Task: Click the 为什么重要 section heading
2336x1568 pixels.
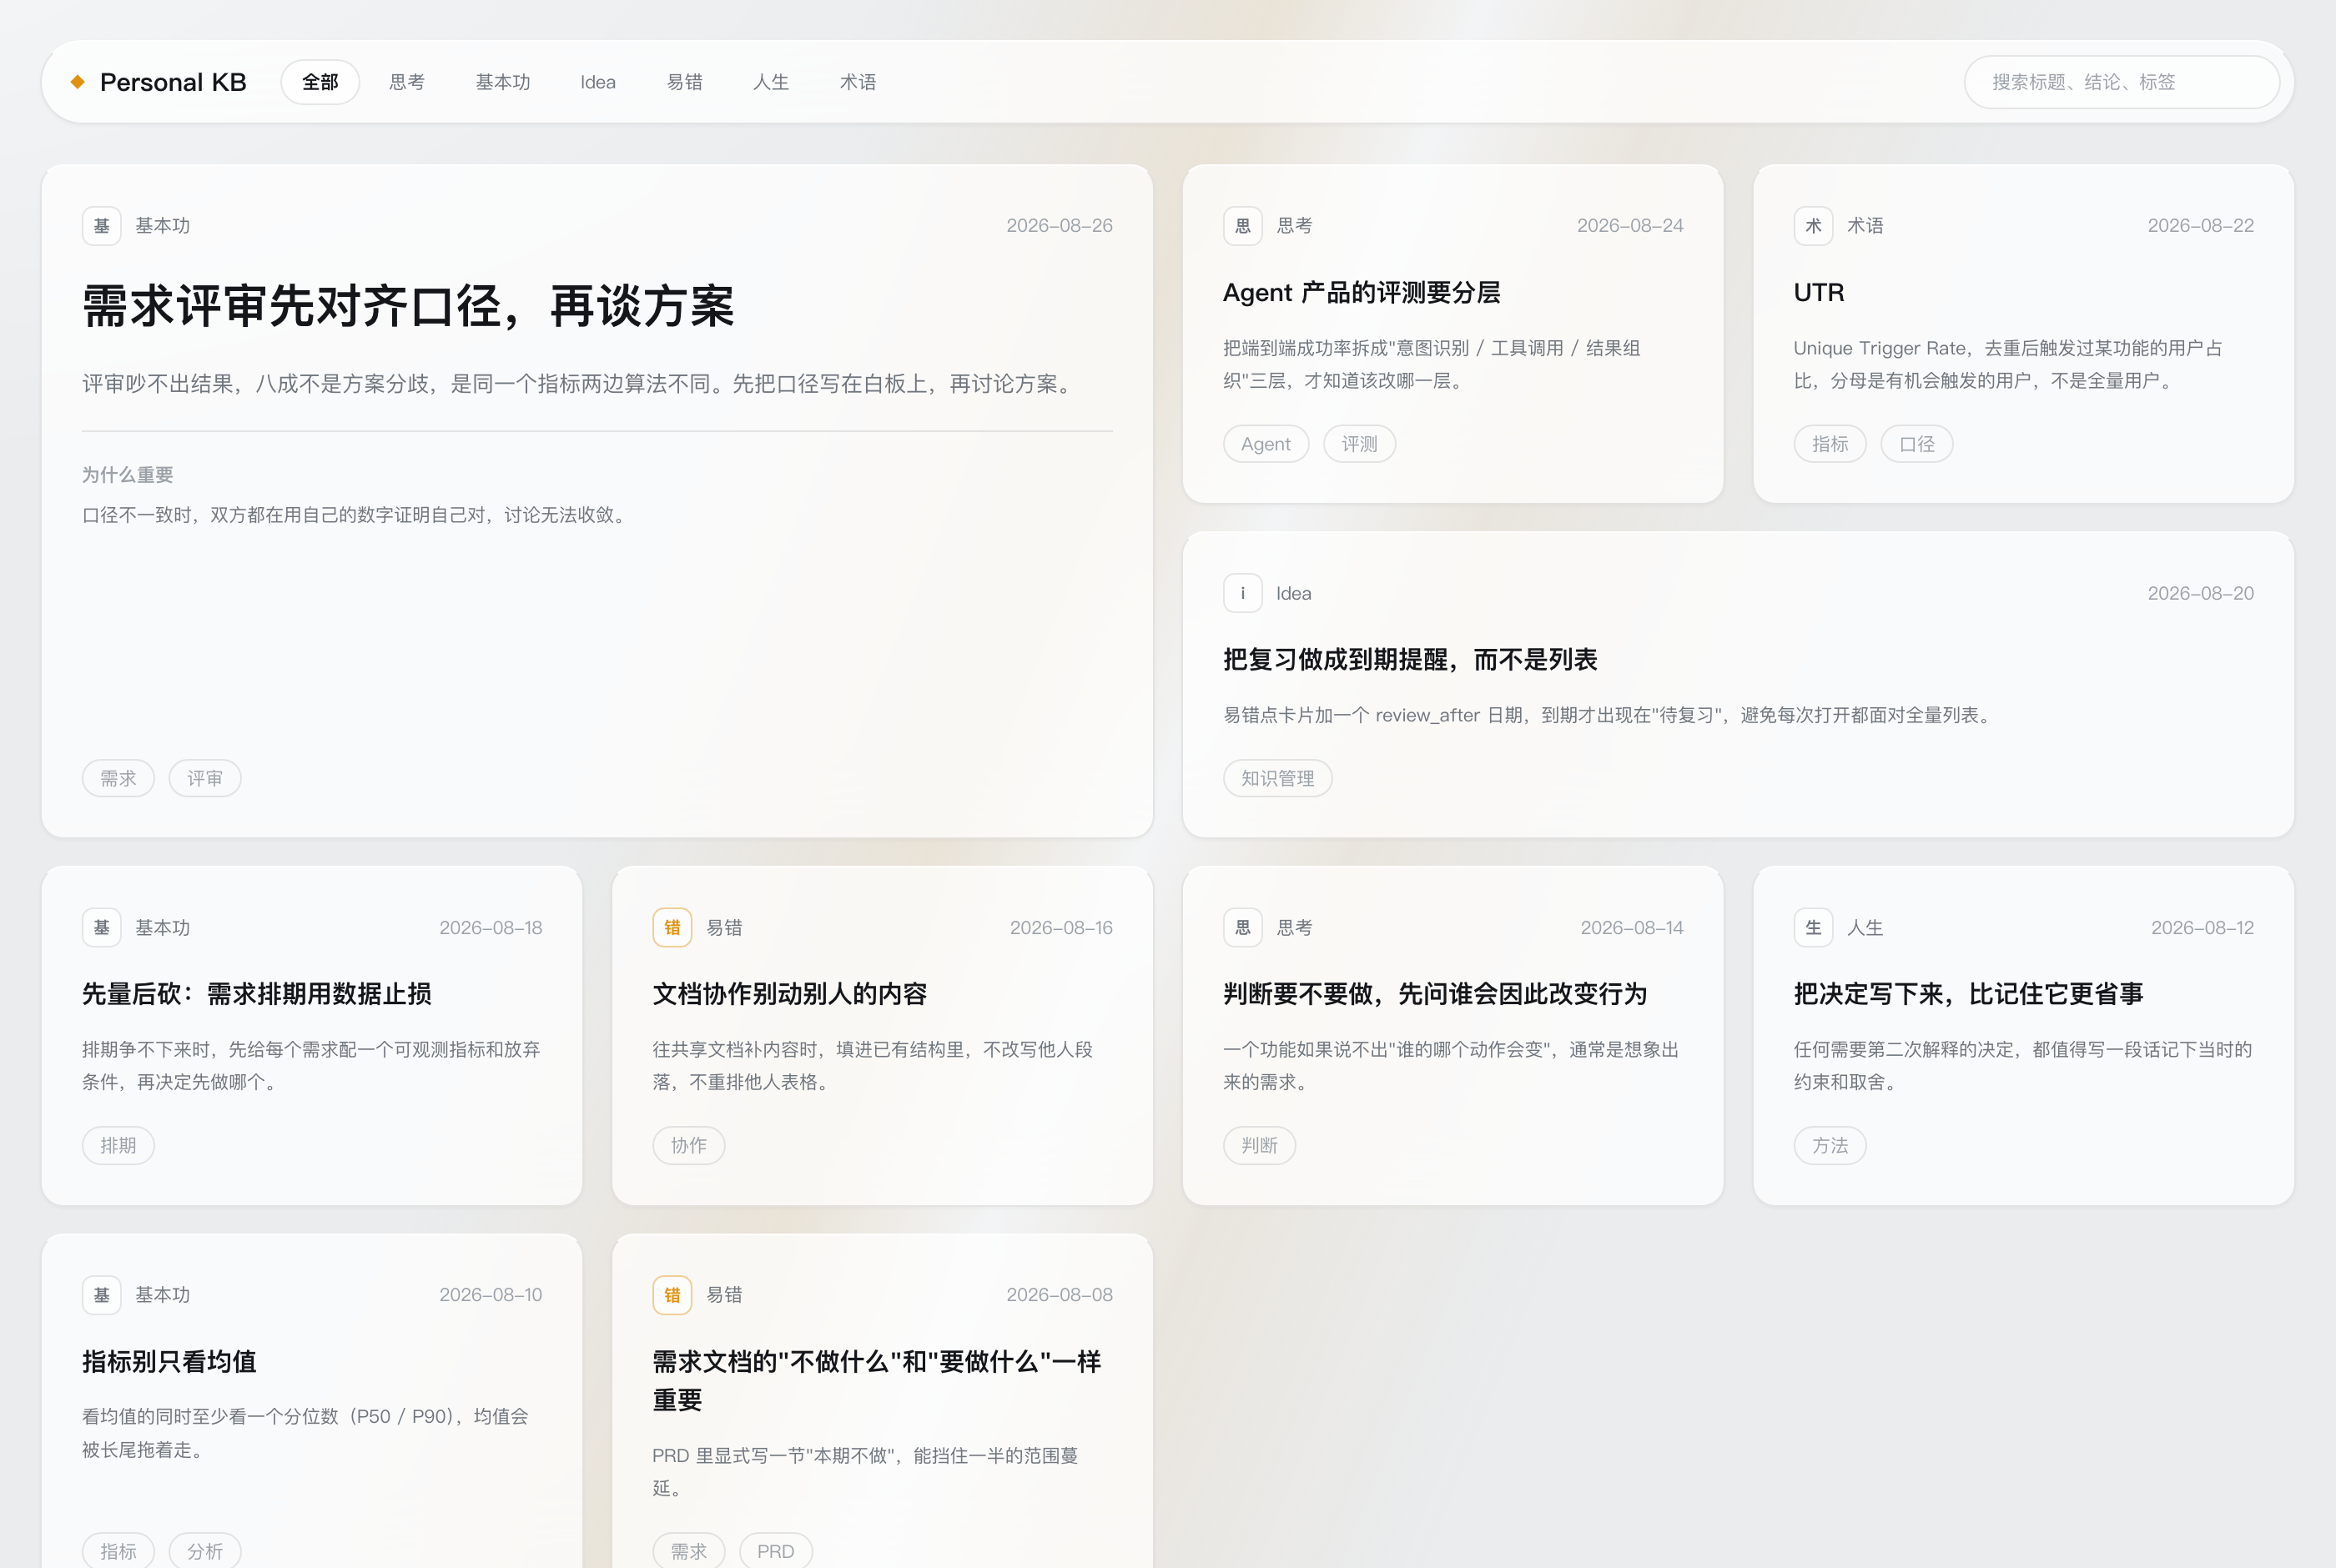Action: point(128,475)
